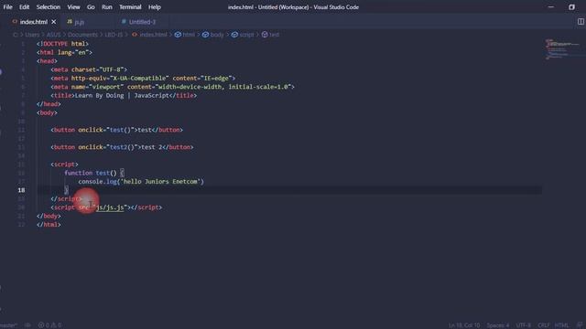The image size is (586, 329).
Task: Click the button onclick="test()" line
Action: coord(117,130)
